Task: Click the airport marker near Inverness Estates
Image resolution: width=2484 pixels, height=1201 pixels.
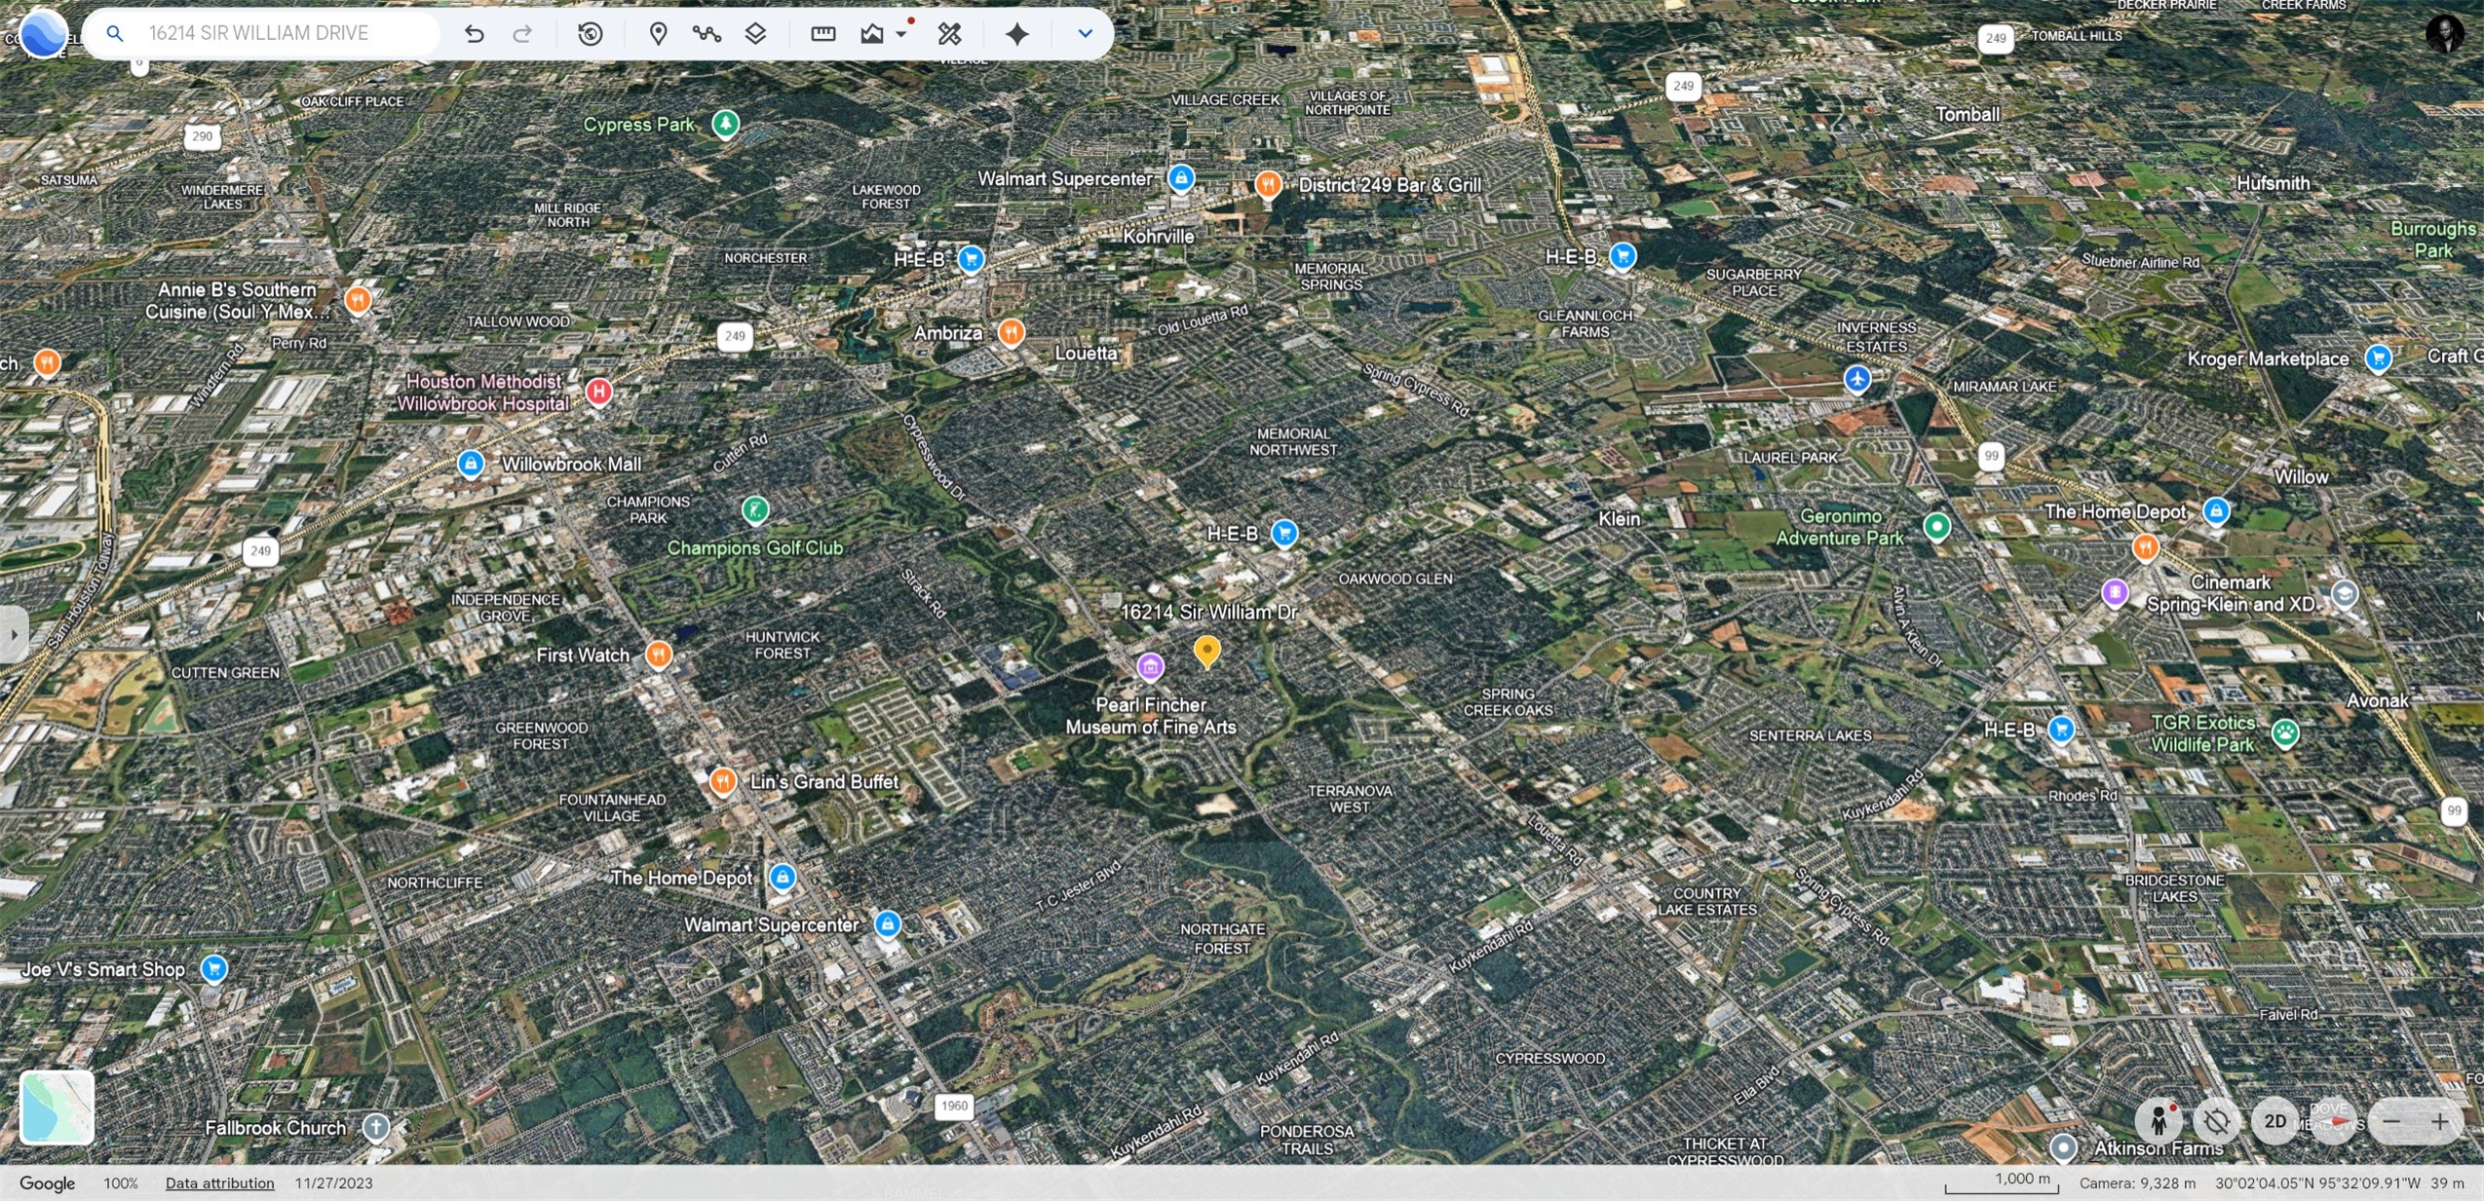Action: pyautogui.click(x=1857, y=378)
